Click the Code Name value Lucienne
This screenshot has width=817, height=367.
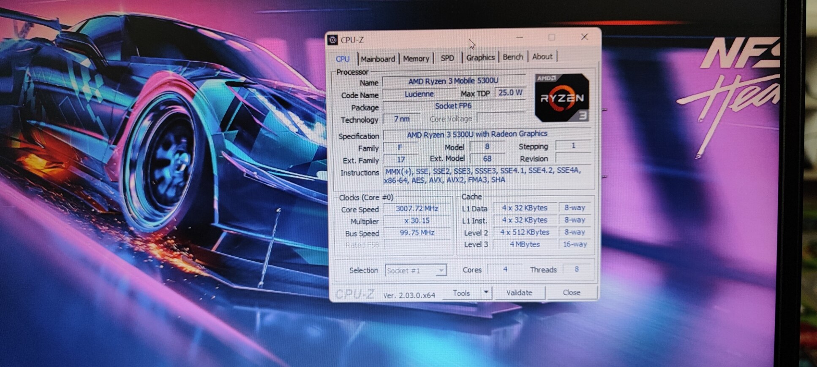tap(419, 94)
